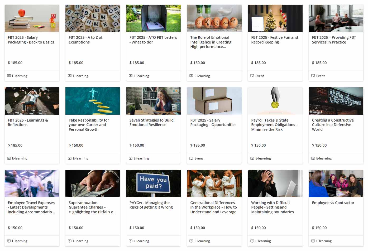
Task: Click Event icon under FBT 2025 Festive Fun card
Action: pyautogui.click(x=252, y=76)
